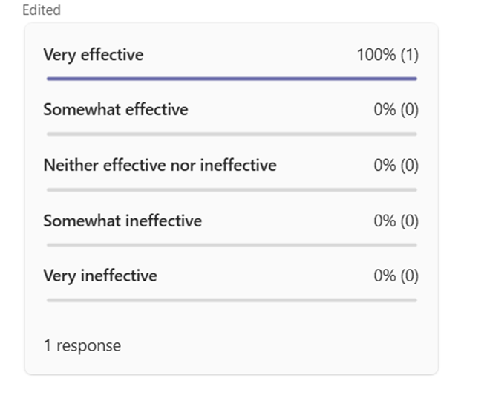Choose the Somewhat effective option
487x401 pixels.
pos(116,110)
